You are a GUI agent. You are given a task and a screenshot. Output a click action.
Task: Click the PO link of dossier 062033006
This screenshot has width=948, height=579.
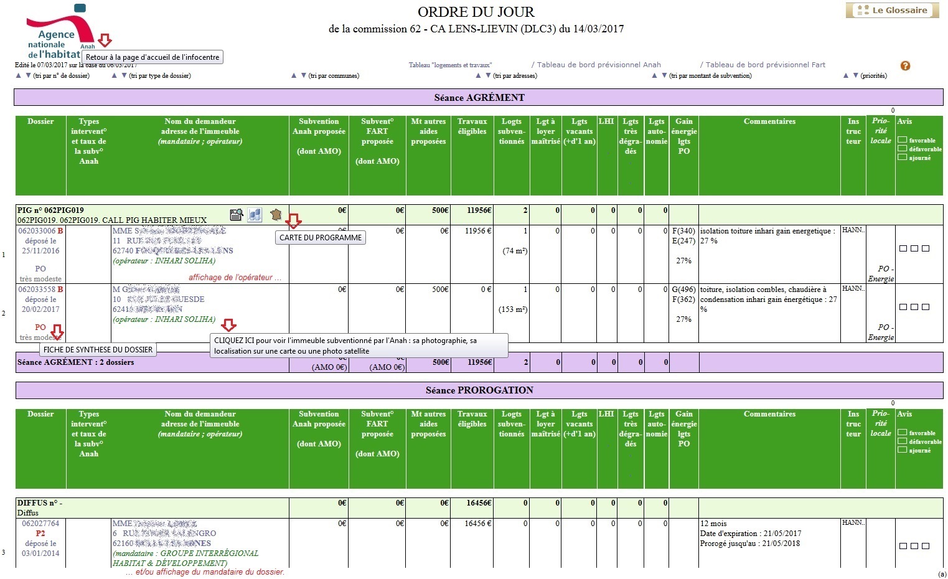(x=40, y=269)
